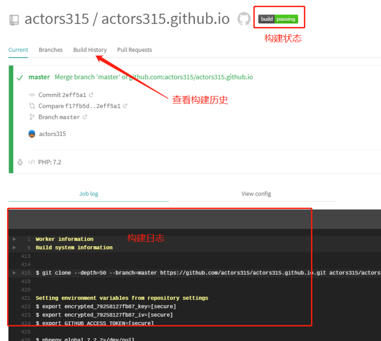
Task: Click log line number 1
Action: (x=29, y=239)
